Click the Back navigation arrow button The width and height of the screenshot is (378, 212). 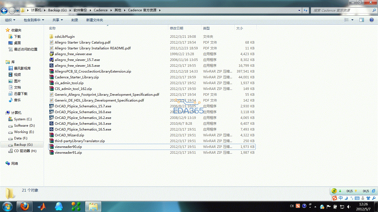tap(4, 10)
